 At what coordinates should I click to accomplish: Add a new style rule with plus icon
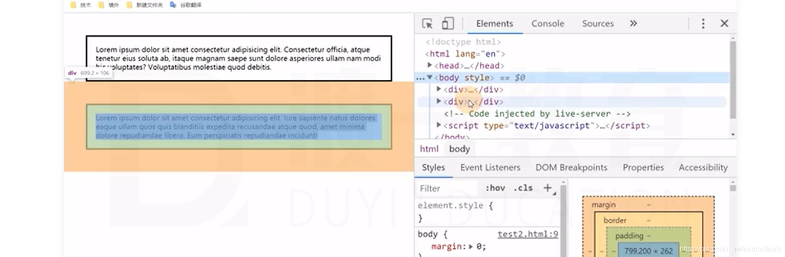548,188
